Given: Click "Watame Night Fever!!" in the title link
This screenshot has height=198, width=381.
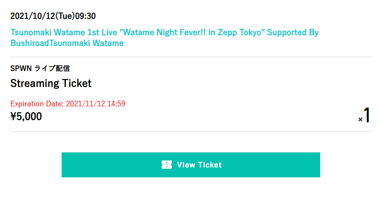Looking at the screenshot, I should pos(165,33).
